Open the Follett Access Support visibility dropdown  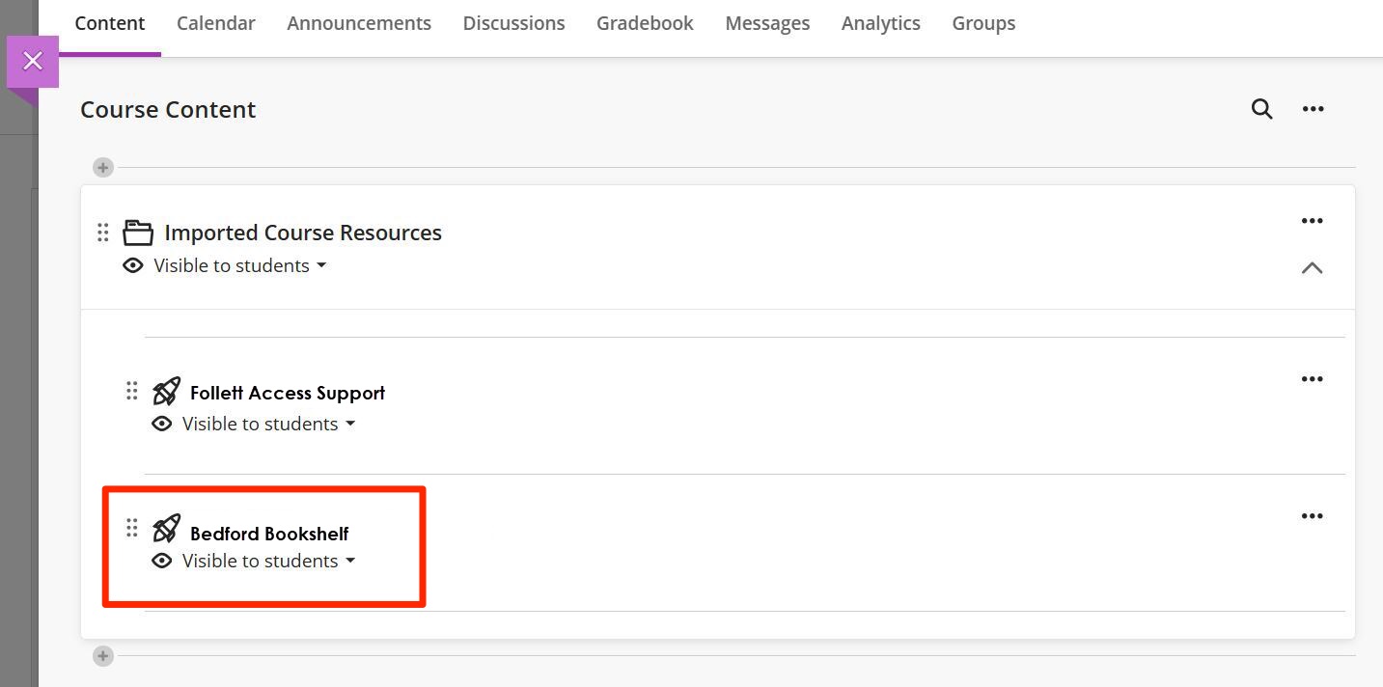[269, 424]
